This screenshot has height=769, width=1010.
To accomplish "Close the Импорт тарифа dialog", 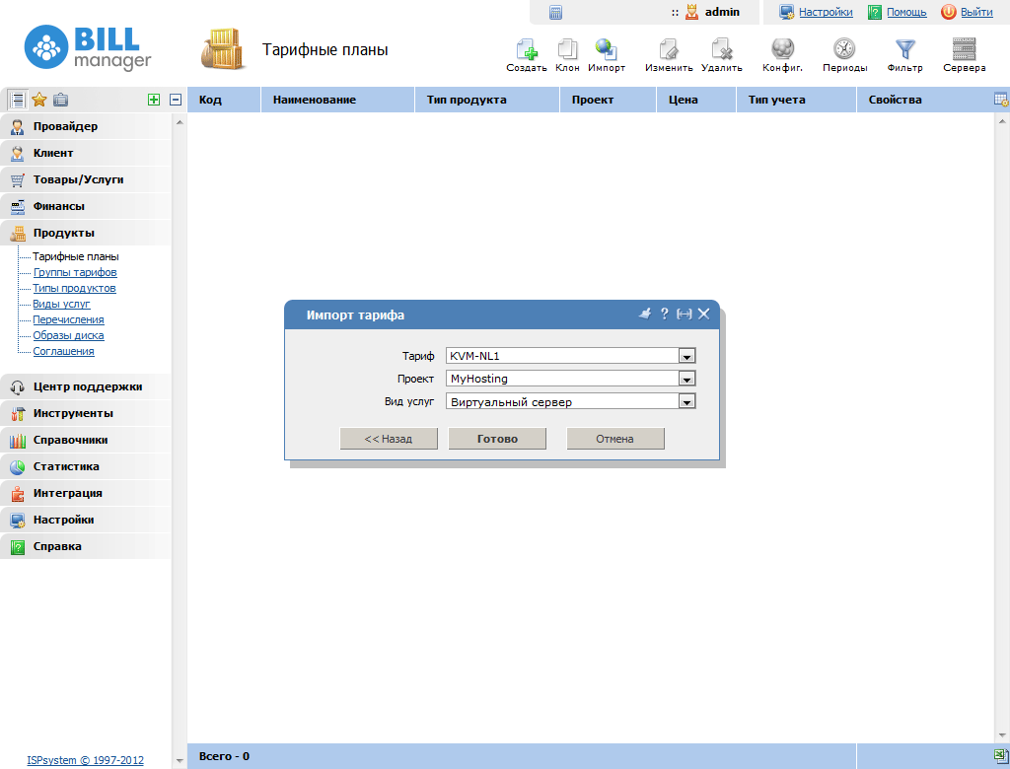I will 703,314.
